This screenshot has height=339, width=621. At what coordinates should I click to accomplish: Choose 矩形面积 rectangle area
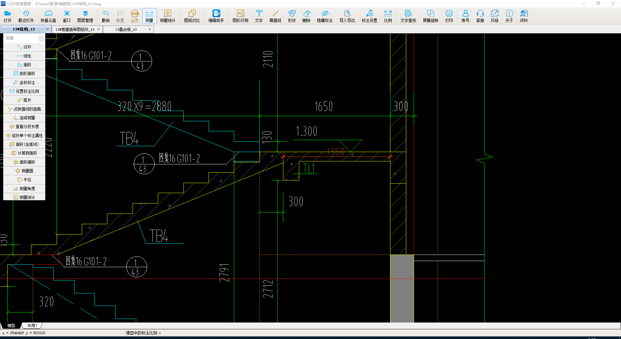(24, 73)
